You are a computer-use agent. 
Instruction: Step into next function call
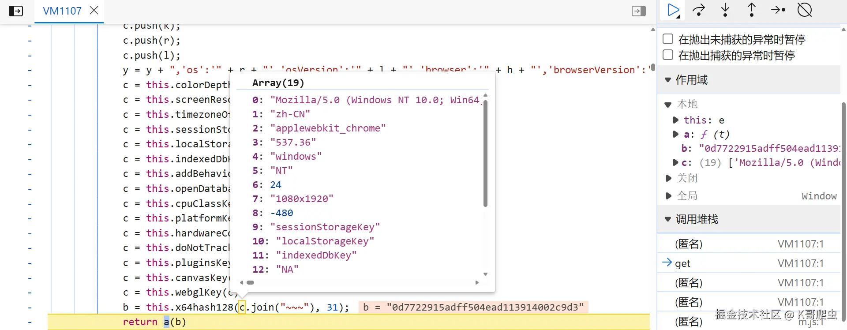725,10
